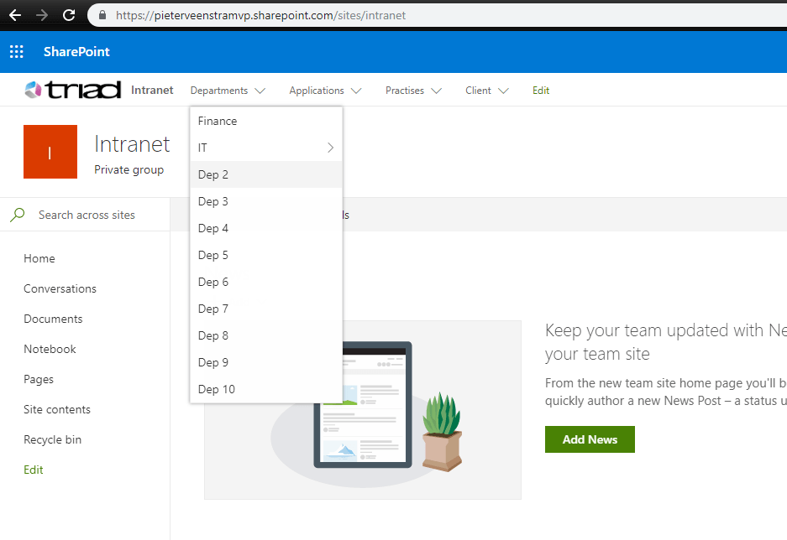Select Dep 8 in the dropdown

click(266, 335)
